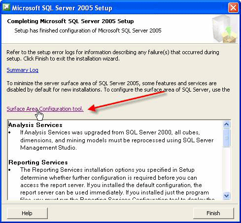The image size is (241, 223).
Task: Open the Summary Log link
Action: pos(23,70)
